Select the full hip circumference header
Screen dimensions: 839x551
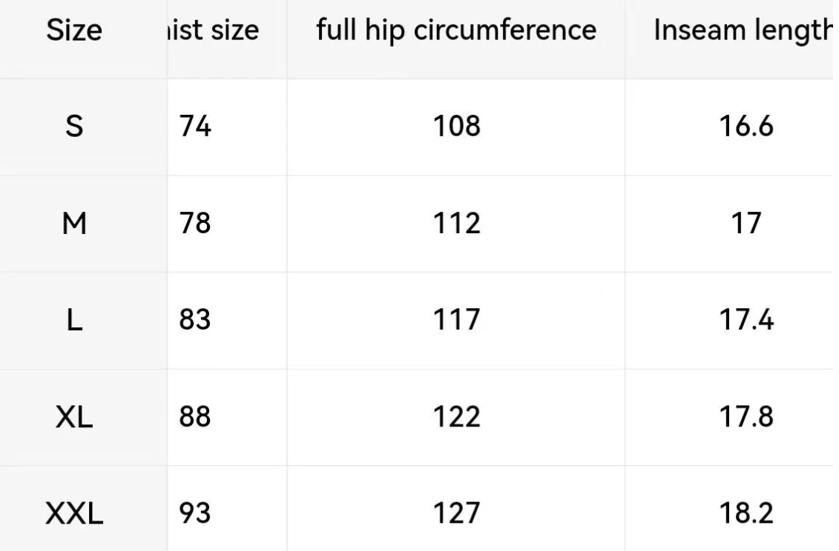[456, 30]
